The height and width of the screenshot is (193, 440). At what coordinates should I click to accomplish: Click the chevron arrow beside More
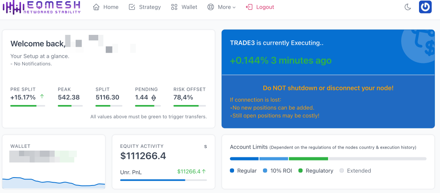(234, 8)
